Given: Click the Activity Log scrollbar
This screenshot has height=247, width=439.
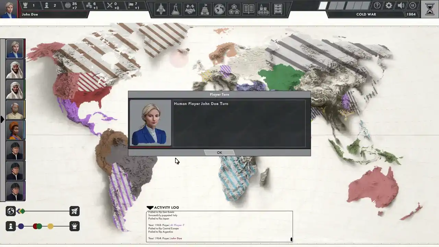Looking at the screenshot, I should click(291, 239).
